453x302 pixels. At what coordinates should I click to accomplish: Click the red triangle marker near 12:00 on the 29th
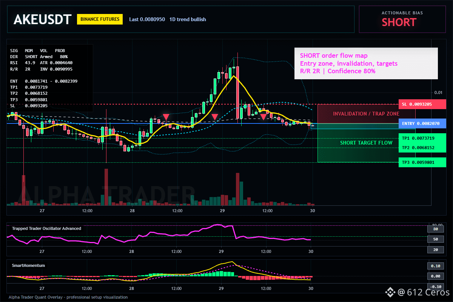[263, 117]
